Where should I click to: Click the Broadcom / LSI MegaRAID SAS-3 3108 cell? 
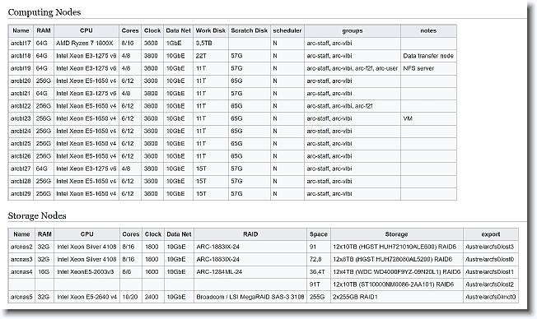coord(250,297)
